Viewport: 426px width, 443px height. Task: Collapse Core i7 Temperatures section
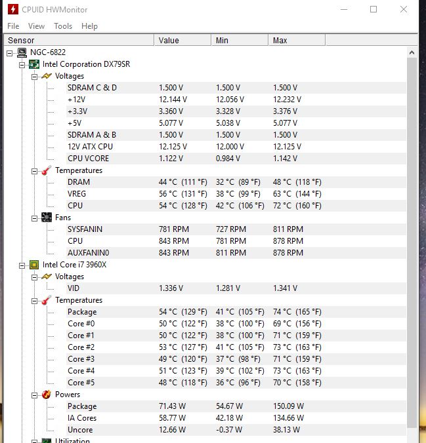click(34, 301)
